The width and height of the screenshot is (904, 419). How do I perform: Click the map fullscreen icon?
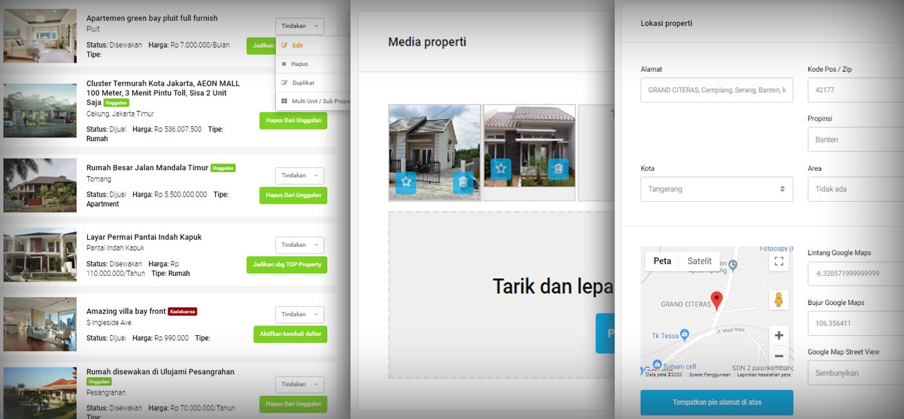[x=779, y=261]
